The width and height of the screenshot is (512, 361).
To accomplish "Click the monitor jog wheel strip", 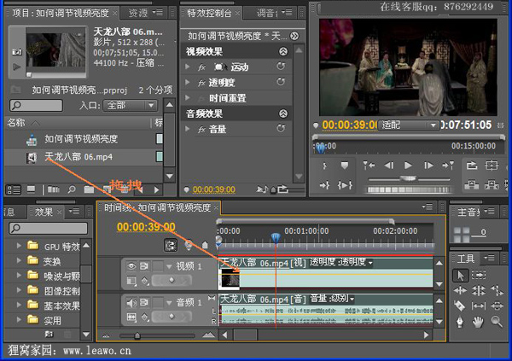I will click(x=409, y=189).
